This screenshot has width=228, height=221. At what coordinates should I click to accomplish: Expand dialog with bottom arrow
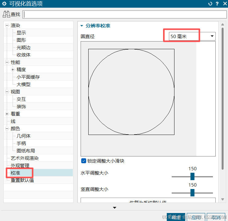coord(114,208)
